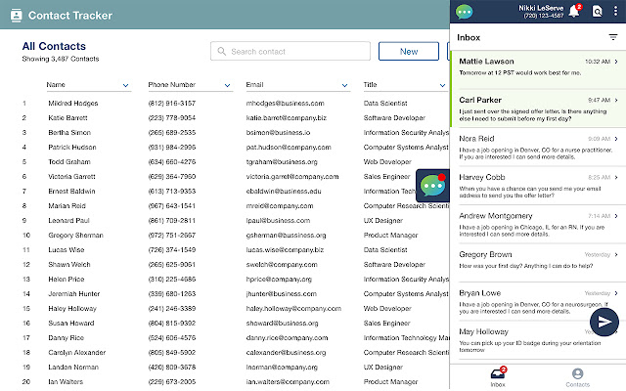Click the Inbox filter icon

tap(613, 37)
